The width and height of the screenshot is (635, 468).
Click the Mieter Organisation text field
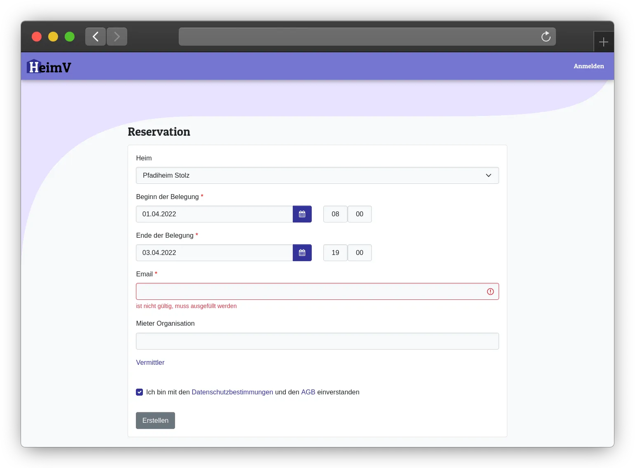[x=317, y=341]
